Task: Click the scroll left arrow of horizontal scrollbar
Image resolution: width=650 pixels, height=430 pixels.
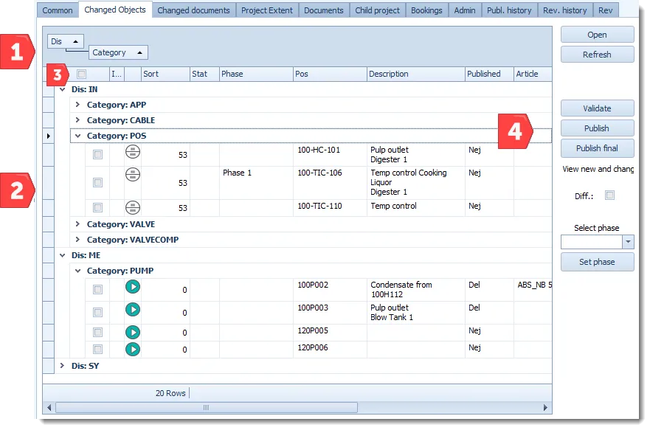Action: 49,408
